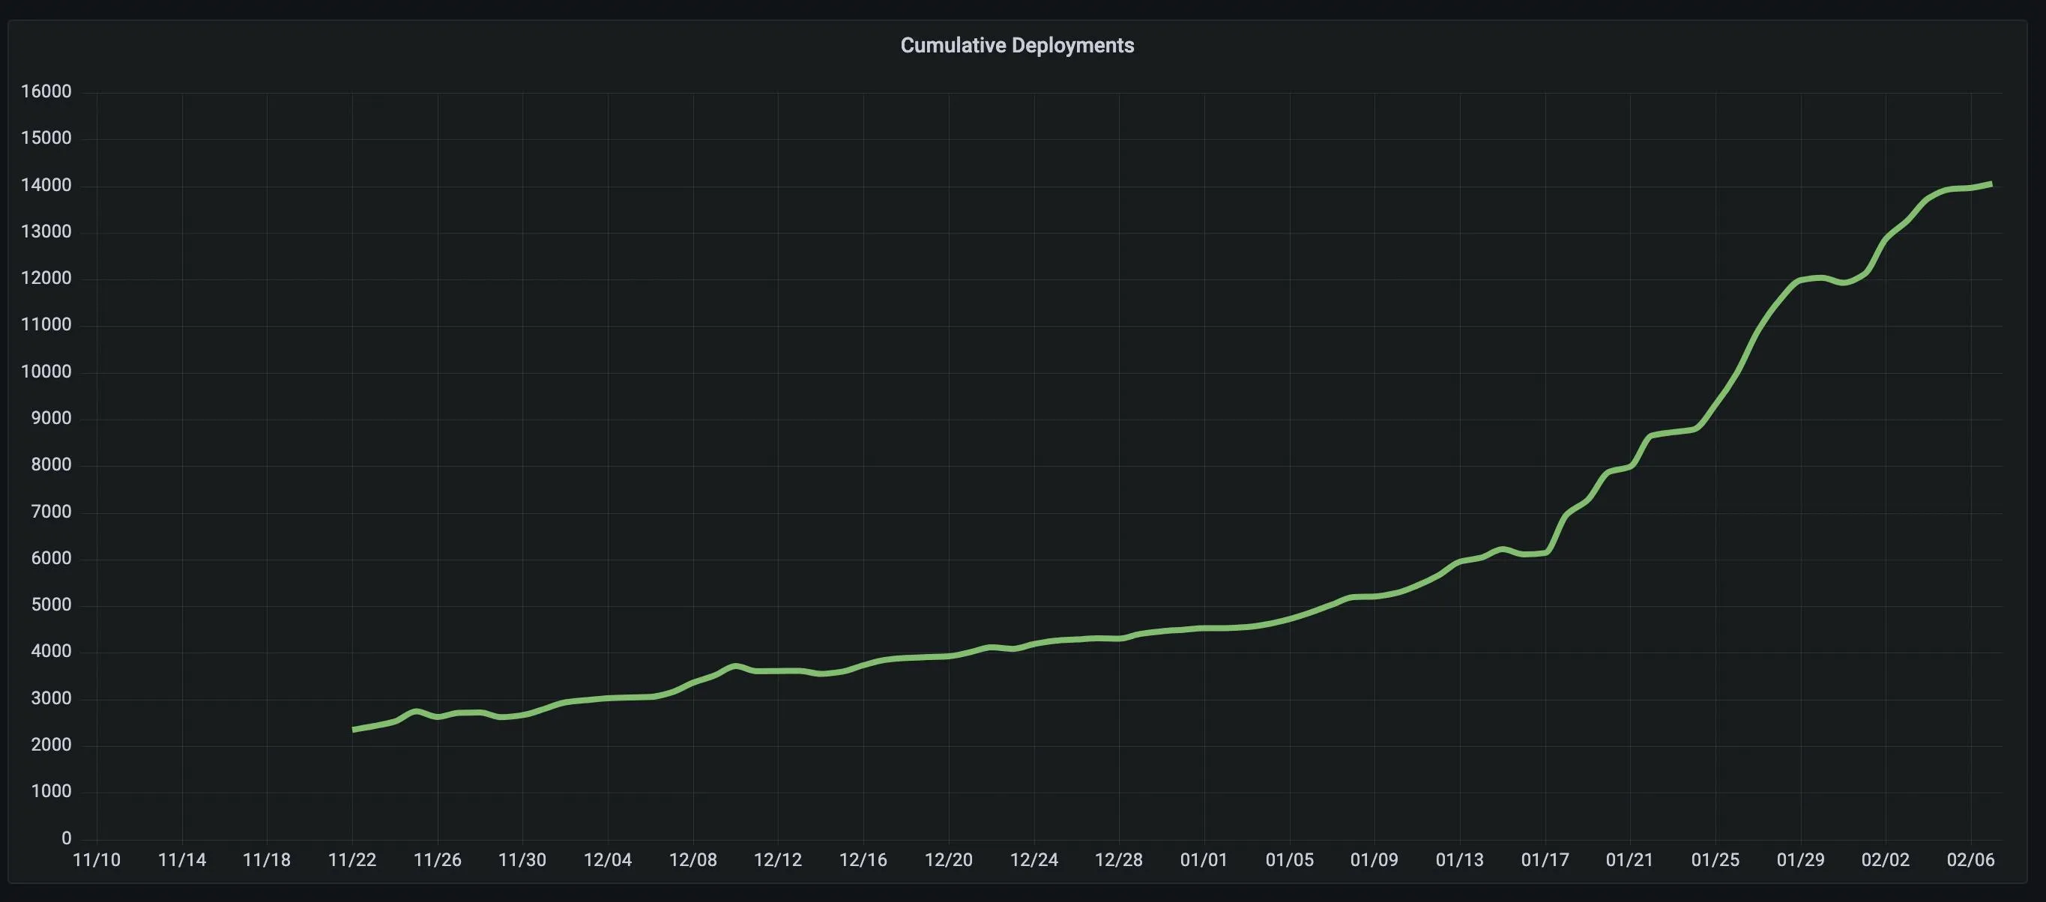Image resolution: width=2046 pixels, height=902 pixels.
Task: Select the 0 y-axis value label
Action: 66,838
